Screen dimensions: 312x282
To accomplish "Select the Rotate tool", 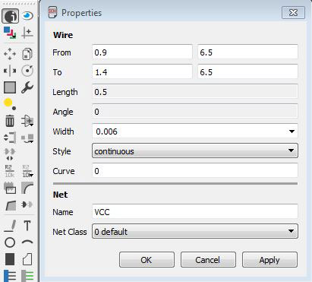I will tap(27, 71).
